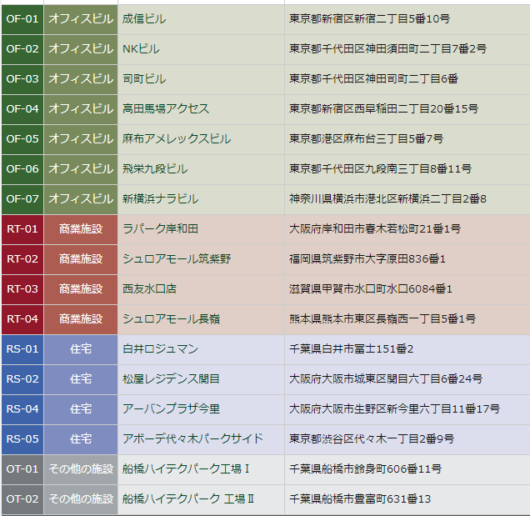Click オフィスビル in the OF-04 row
This screenshot has width=530, height=516.
pyautogui.click(x=81, y=109)
